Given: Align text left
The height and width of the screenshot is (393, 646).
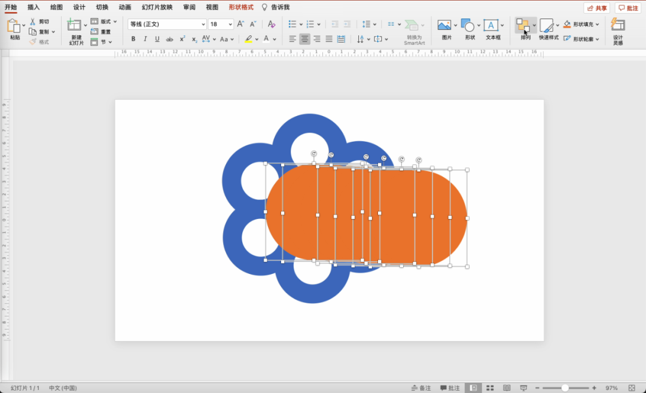Looking at the screenshot, I should coord(292,39).
